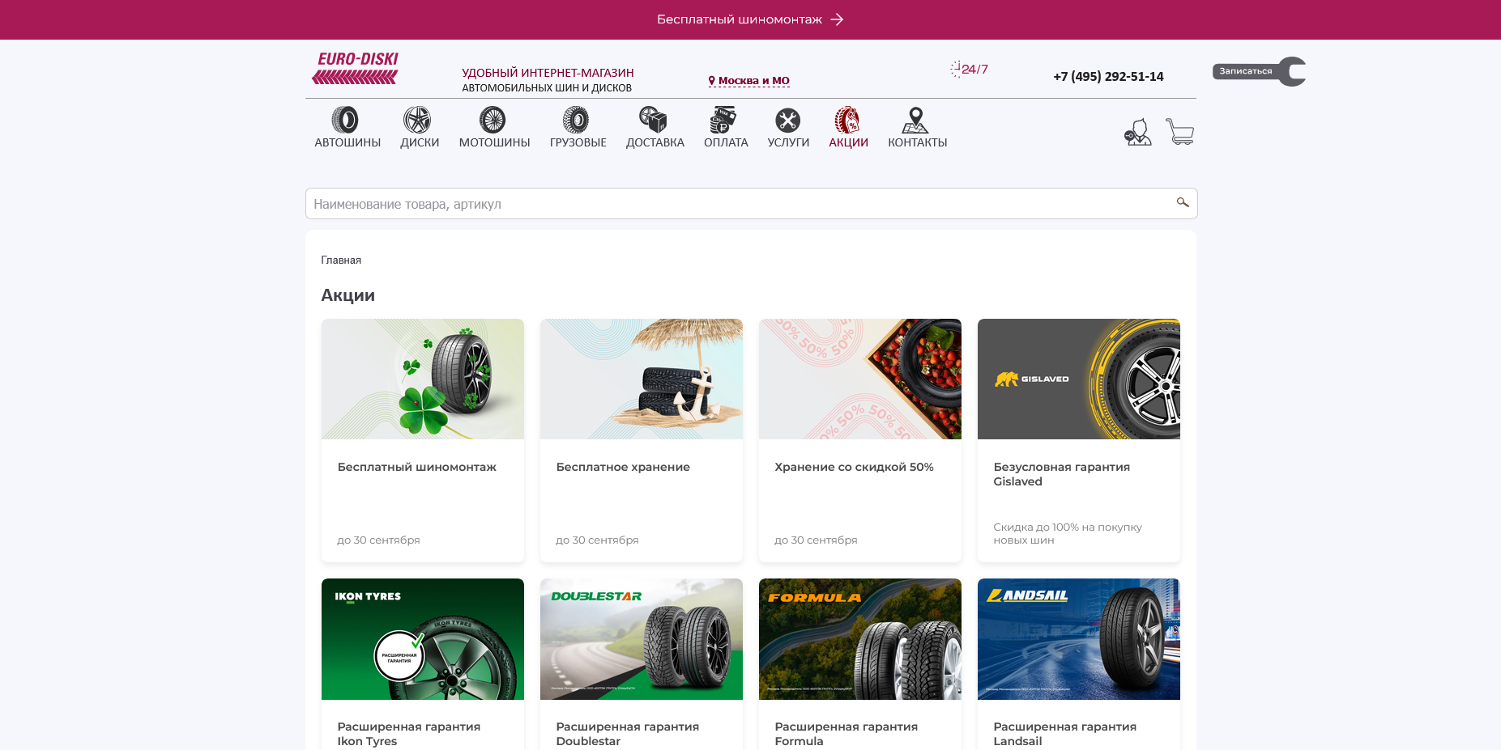The height and width of the screenshot is (750, 1501).
Task: Click 'до 30 сентября' under Хранение со скидкой
Action: [x=816, y=540]
